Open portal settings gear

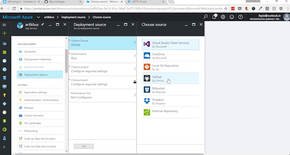223,17
